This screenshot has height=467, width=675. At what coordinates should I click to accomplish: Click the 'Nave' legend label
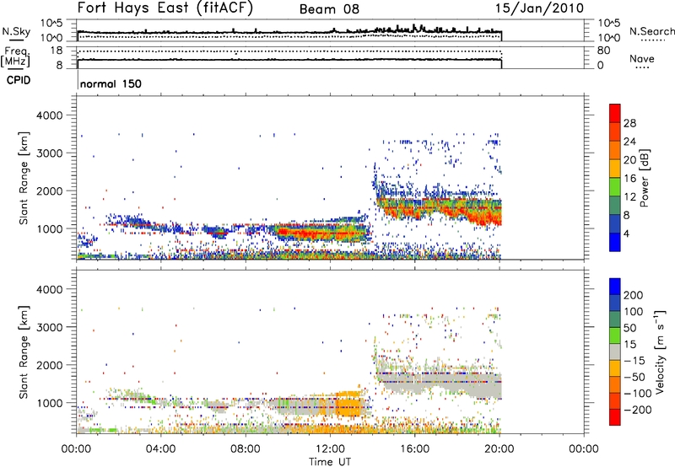tap(642, 58)
